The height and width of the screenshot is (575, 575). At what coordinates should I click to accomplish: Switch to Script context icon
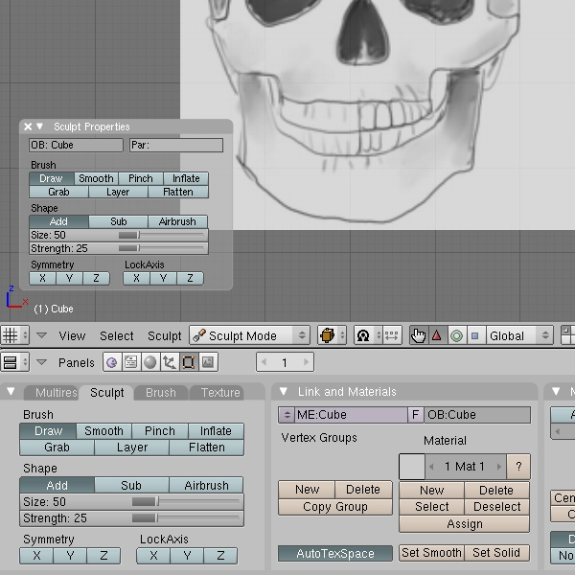pyautogui.click(x=131, y=362)
